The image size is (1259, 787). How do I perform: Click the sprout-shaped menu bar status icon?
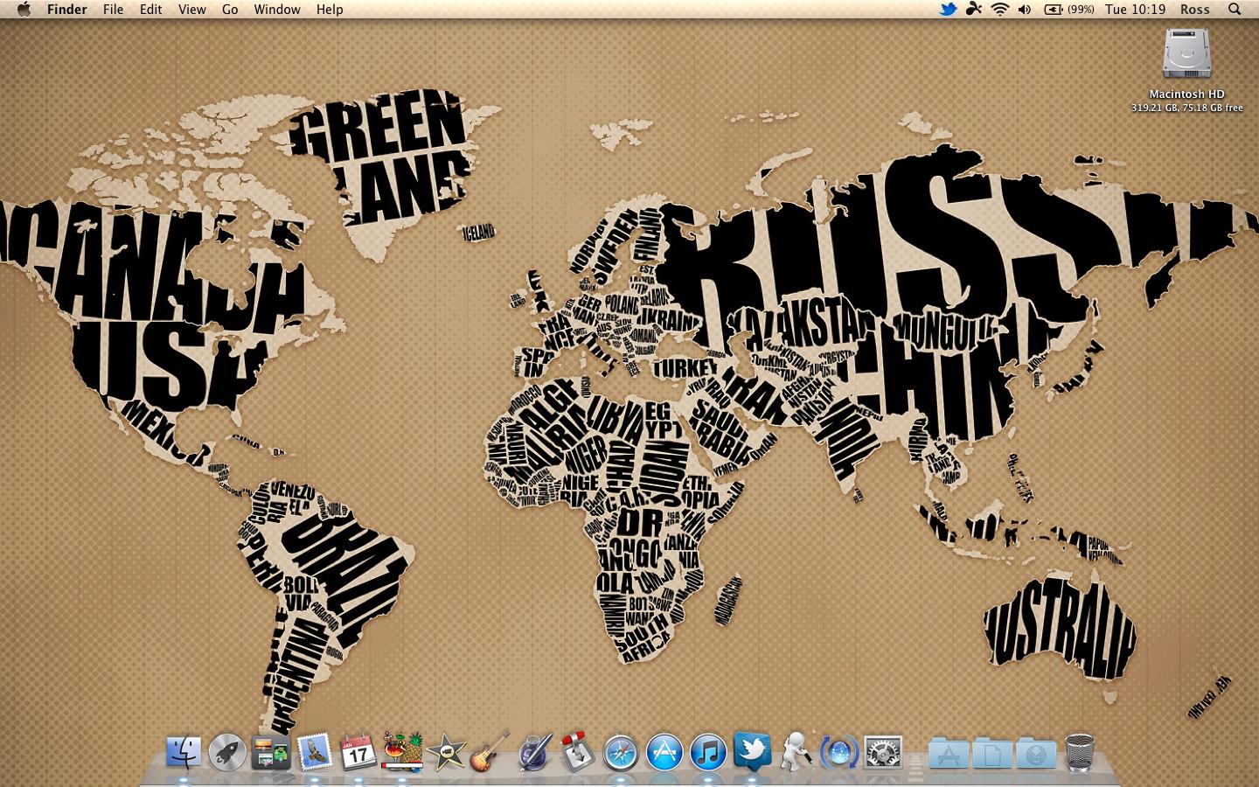(974, 10)
